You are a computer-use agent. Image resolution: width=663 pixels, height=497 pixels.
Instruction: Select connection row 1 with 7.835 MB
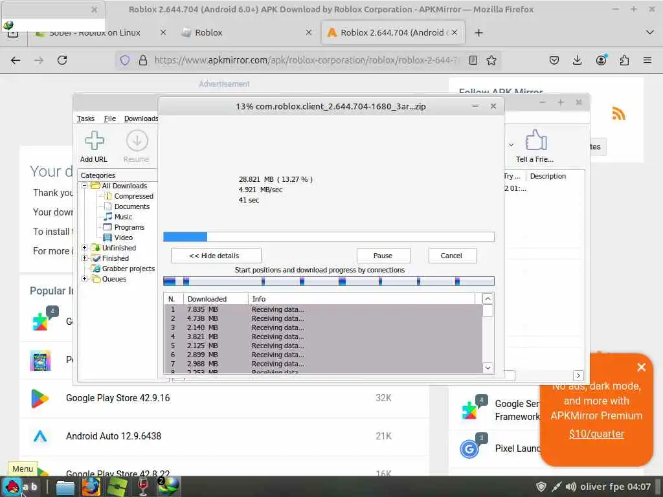point(323,309)
